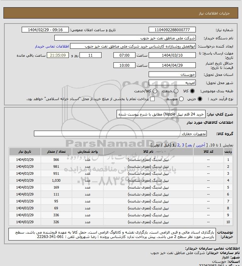
Task: Click the تعداد / مقدار column header
Action: click(56, 152)
